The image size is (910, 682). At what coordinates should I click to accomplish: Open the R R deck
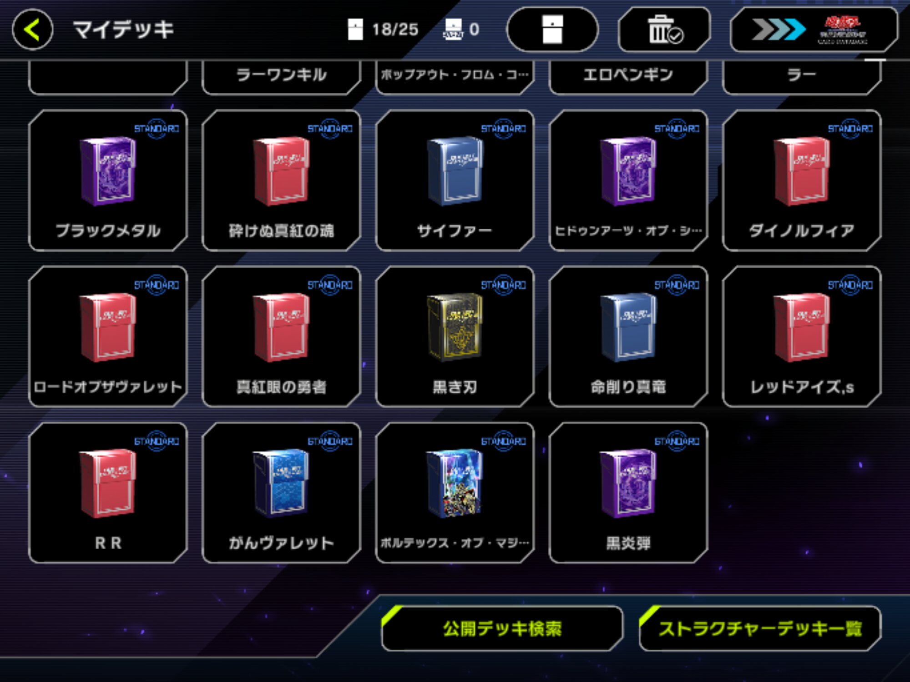[x=108, y=493]
